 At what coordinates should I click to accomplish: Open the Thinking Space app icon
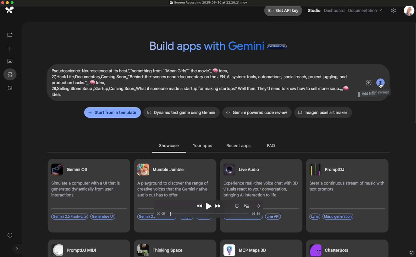click(143, 250)
